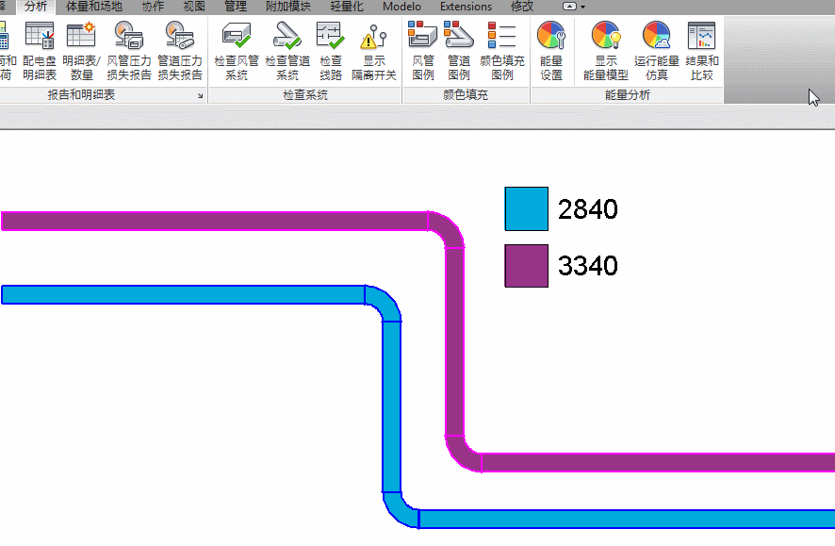Click 显示隔离开关 show disconnects tool
Screen dimensions: 835x546
tap(374, 51)
